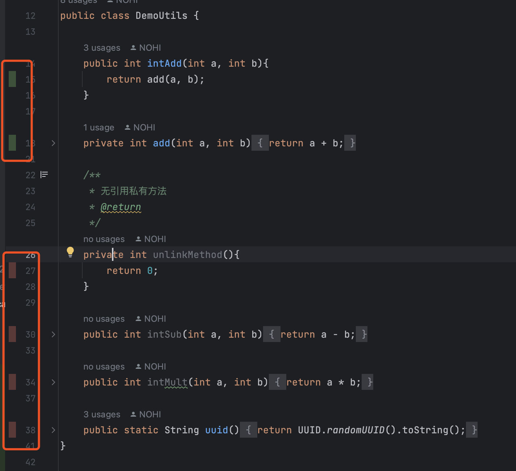
Task: Click the red coverage marker at line 34
Action: (12, 382)
